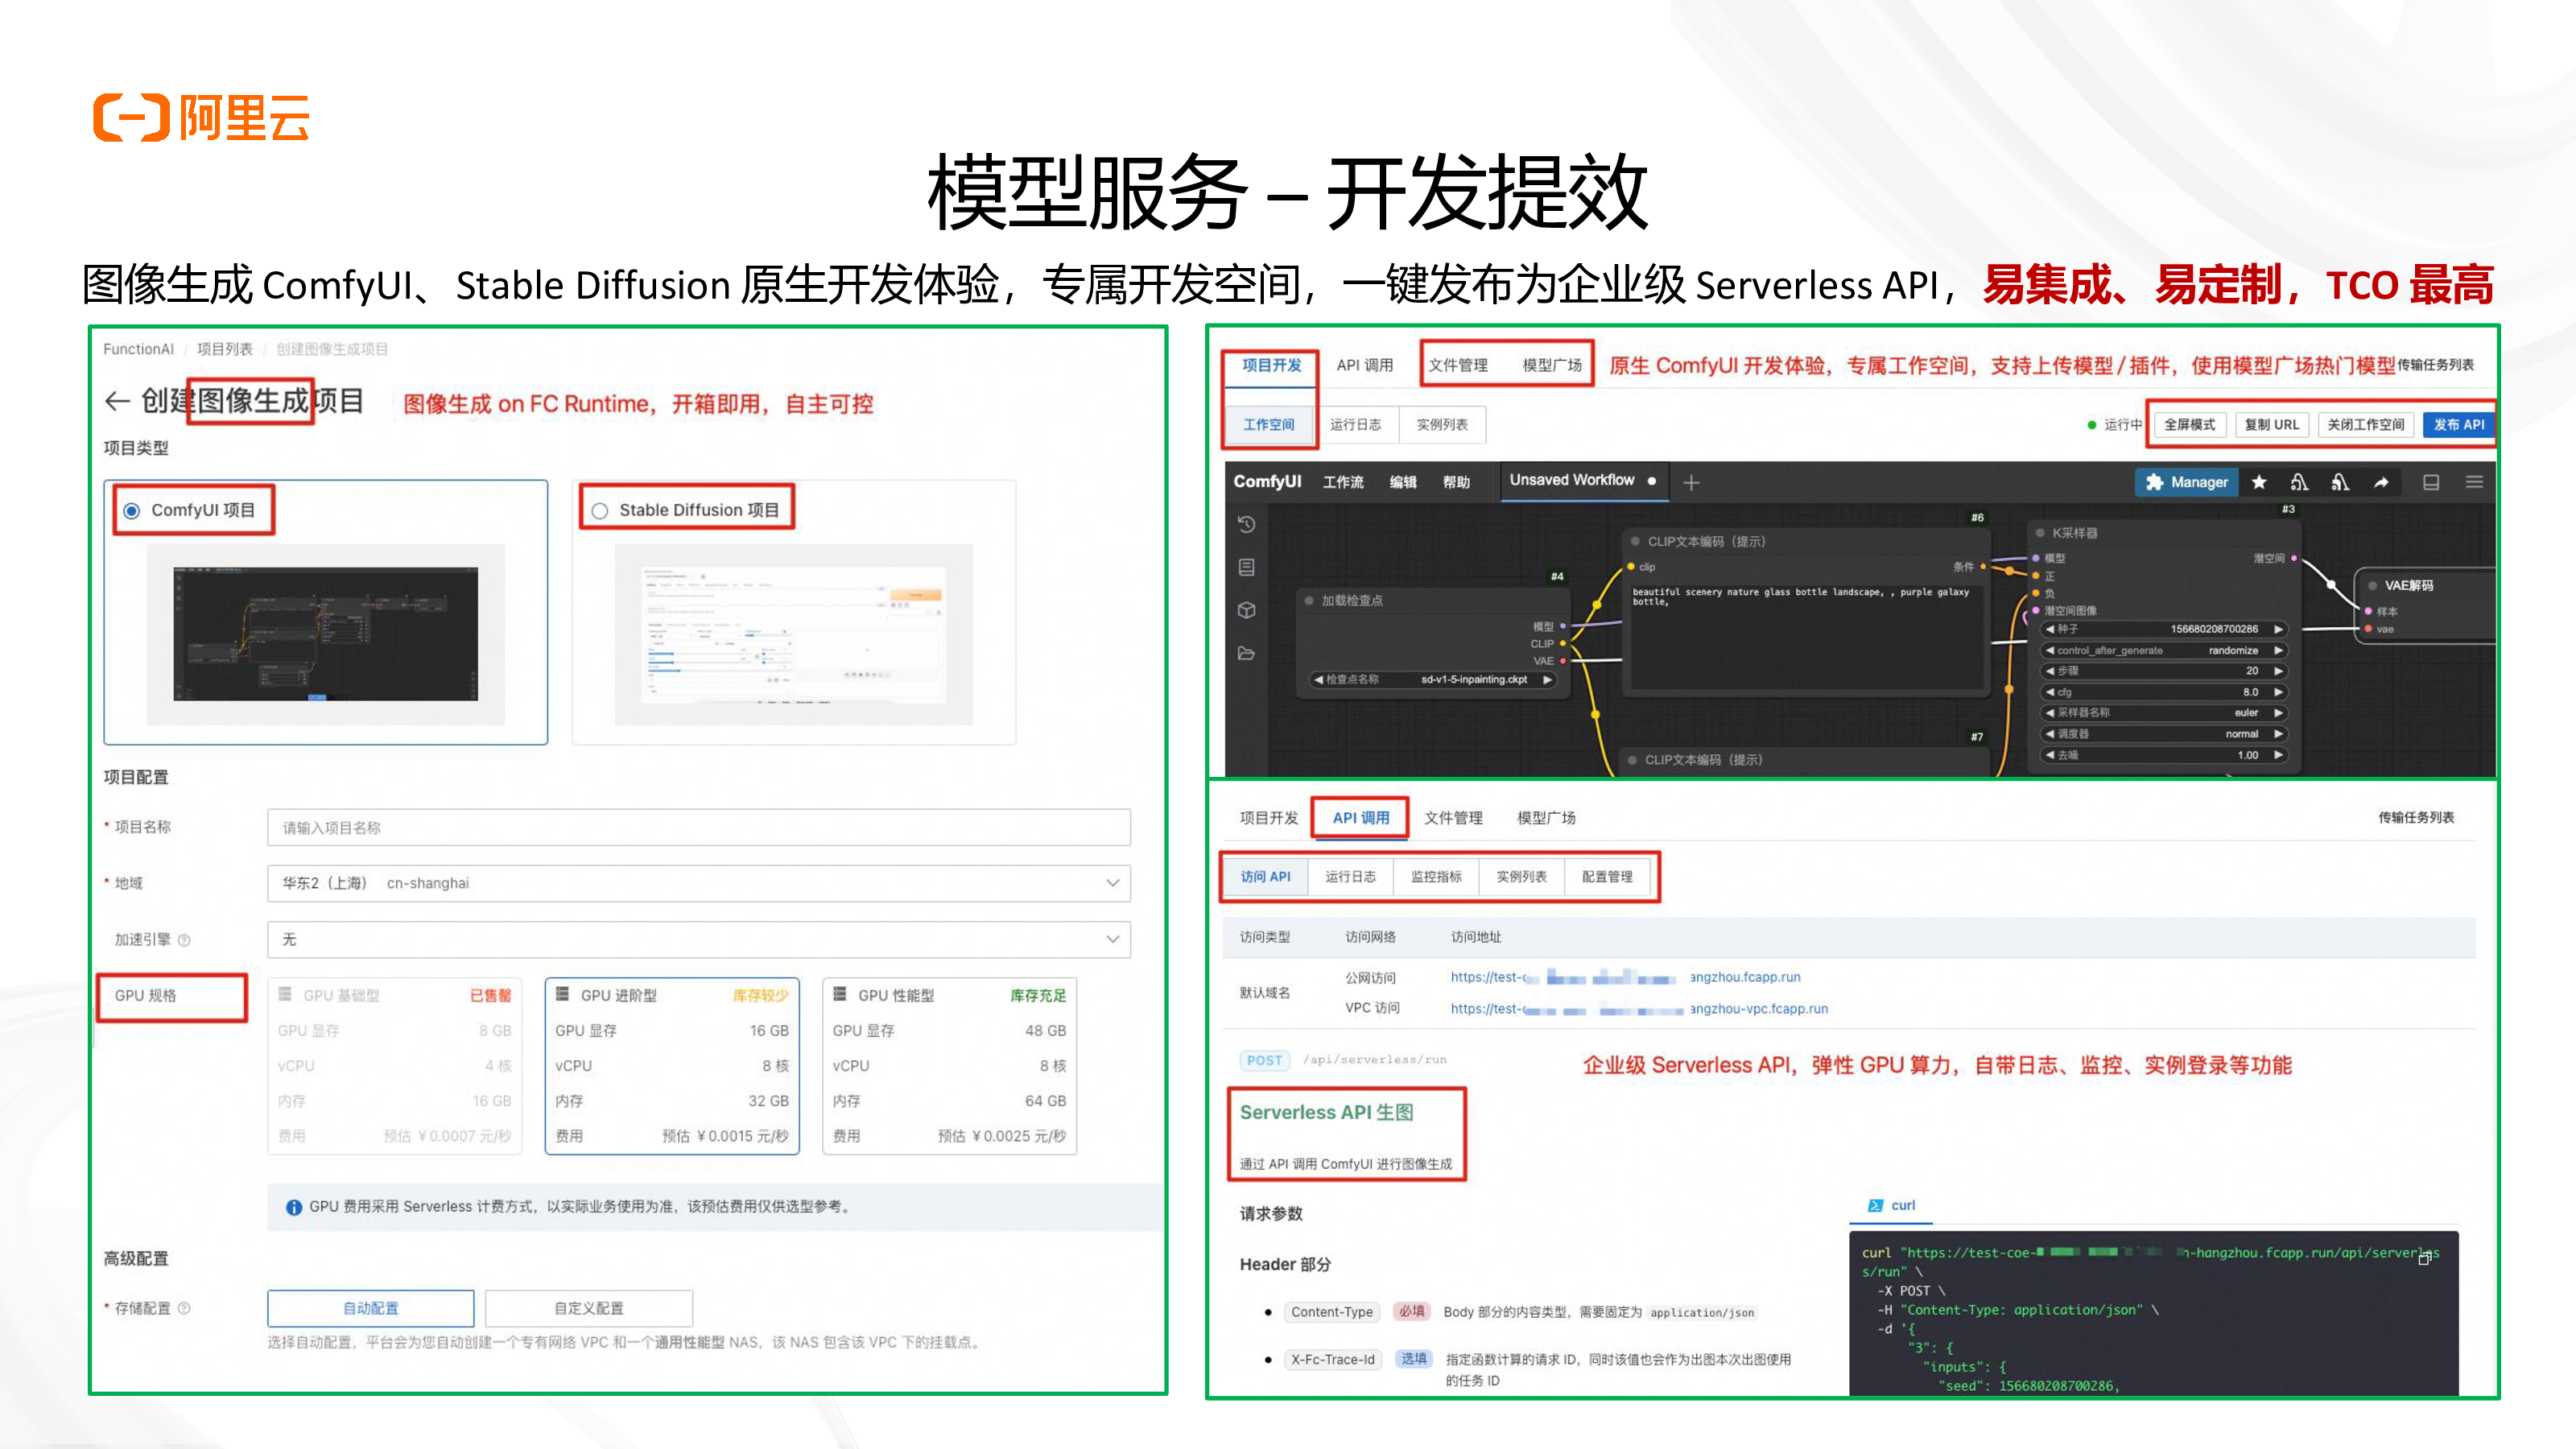Click the 项目名称 input field
Screen dimensions: 2576x1449
click(698, 827)
